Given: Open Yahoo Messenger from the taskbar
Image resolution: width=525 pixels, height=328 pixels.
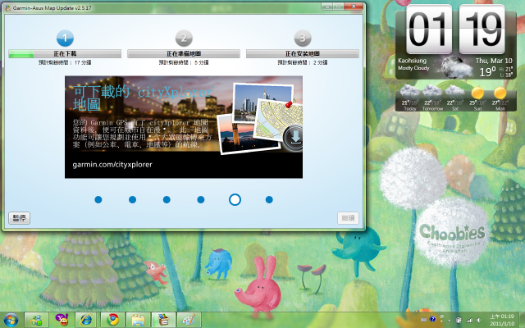Looking at the screenshot, I should click(x=62, y=320).
